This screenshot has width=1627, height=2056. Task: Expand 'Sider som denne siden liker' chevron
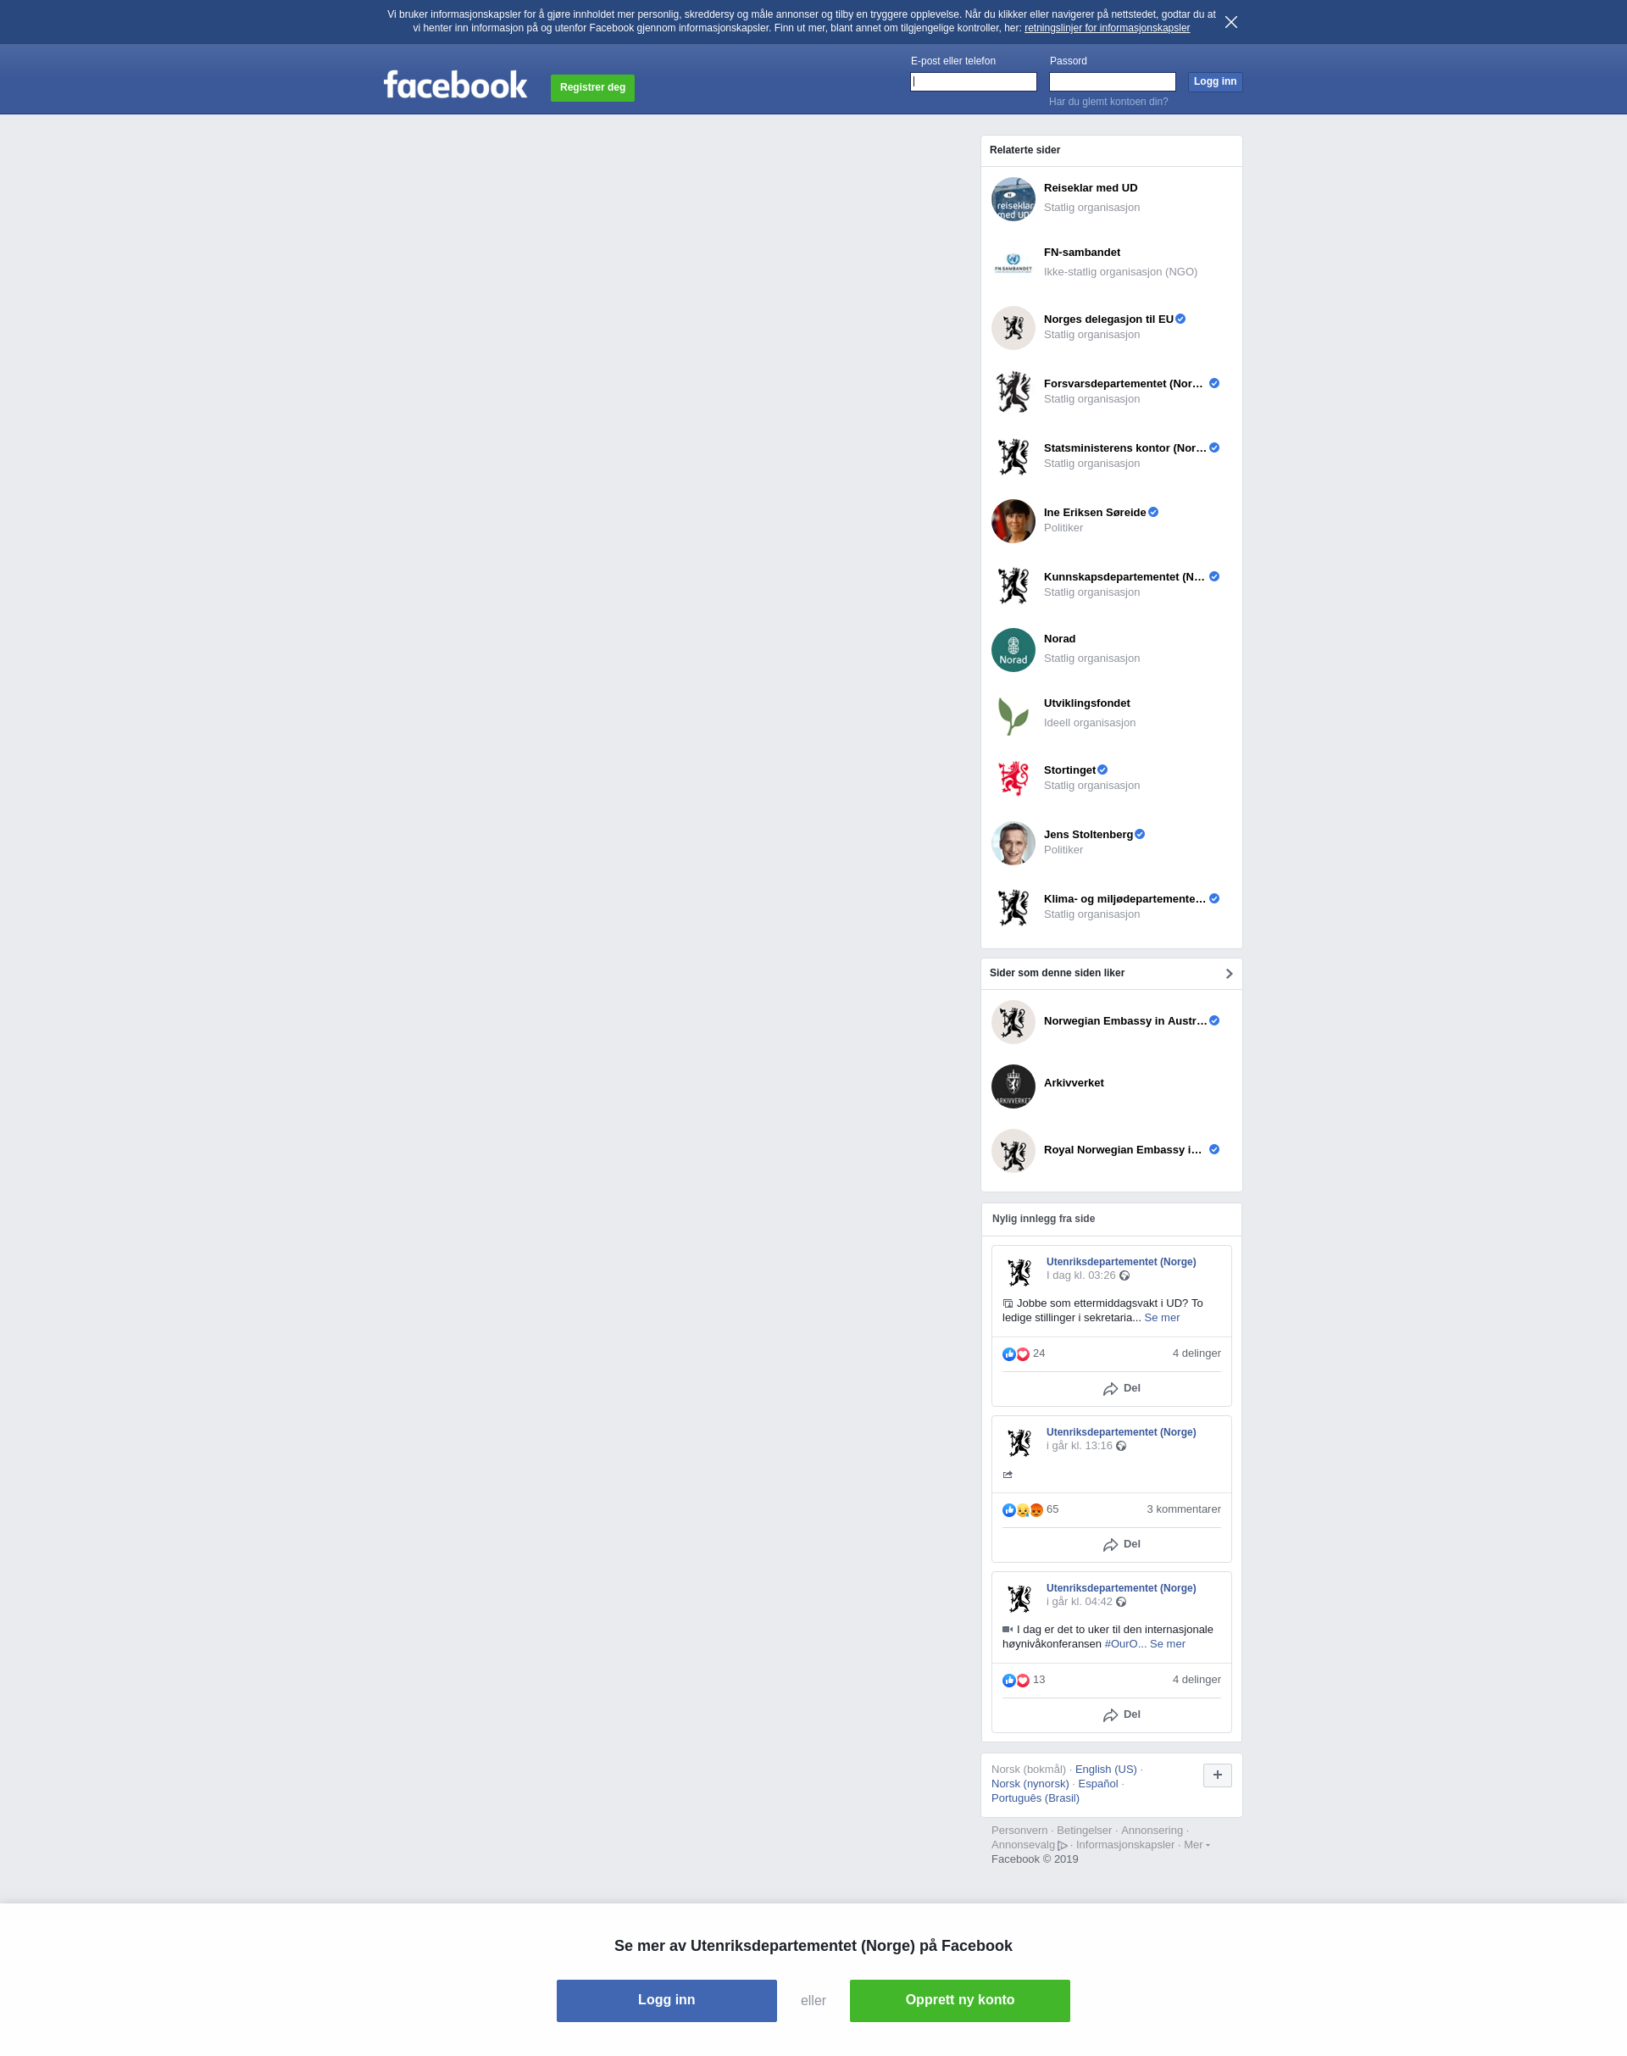tap(1229, 974)
